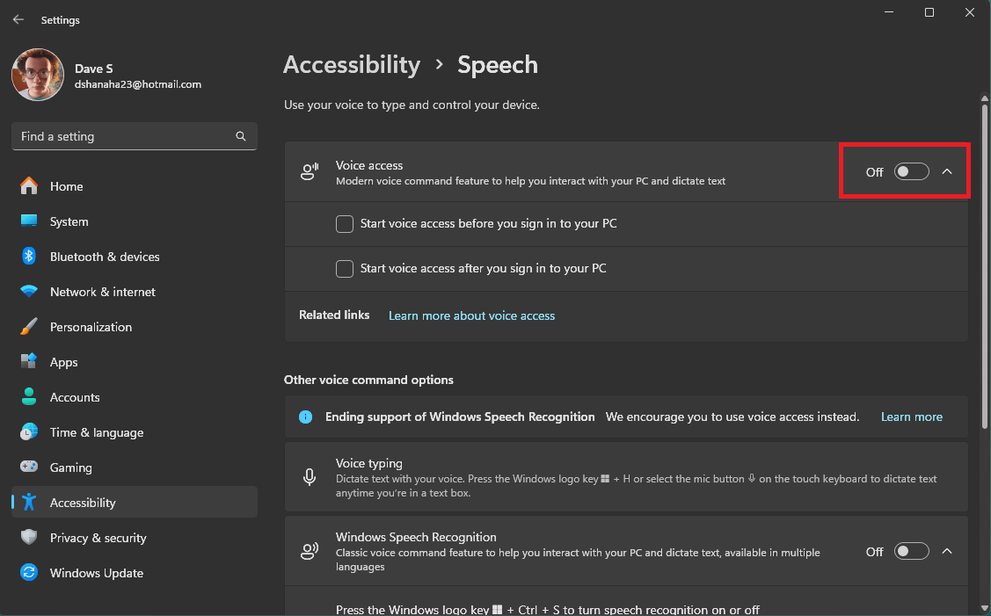Enable Windows Speech Recognition toggle

(x=911, y=551)
